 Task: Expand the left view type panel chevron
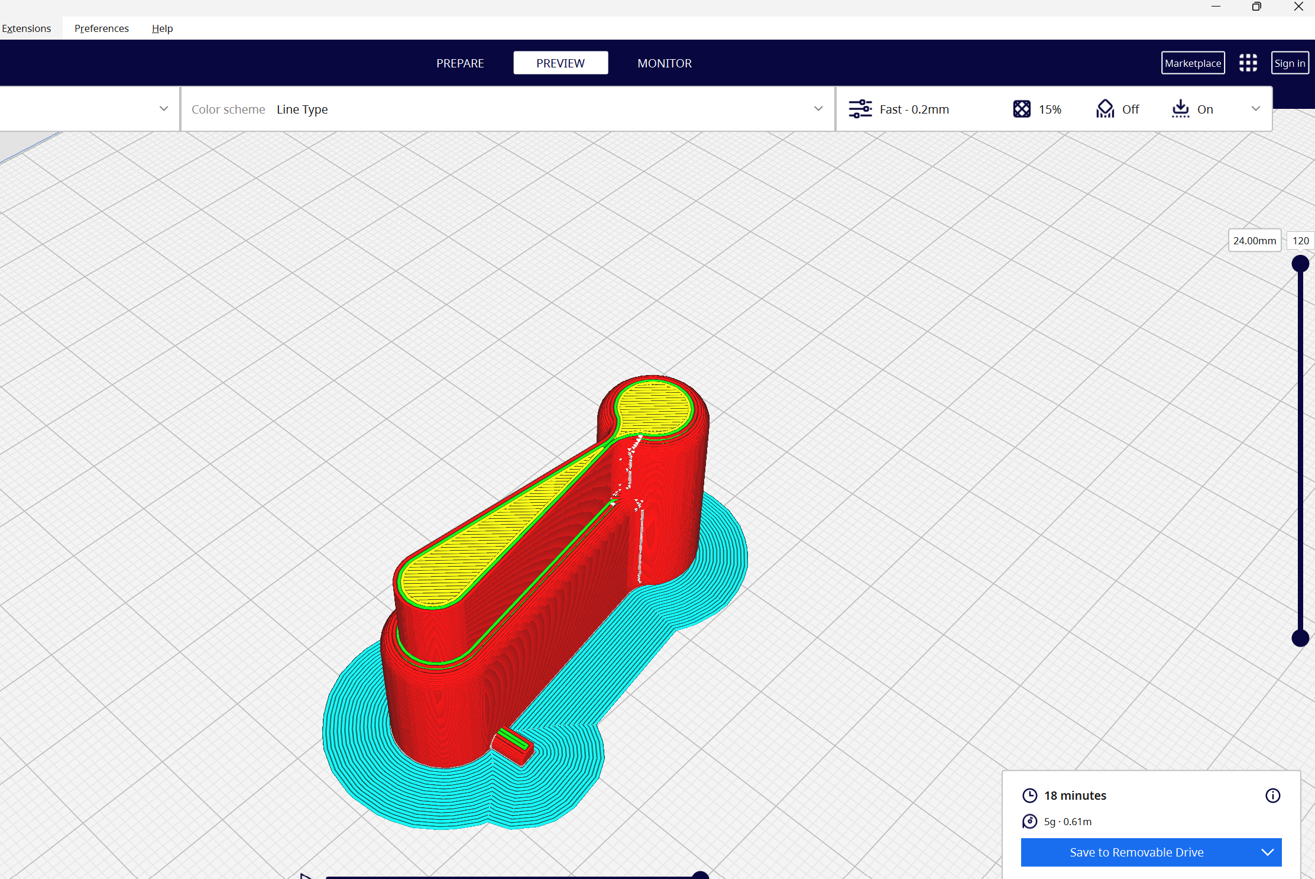coord(164,109)
